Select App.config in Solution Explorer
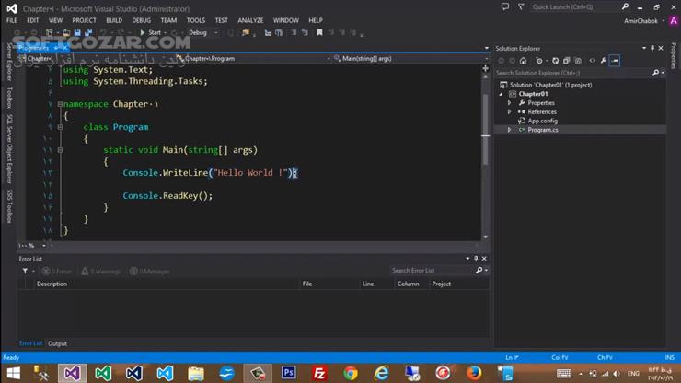This screenshot has width=681, height=383. point(542,121)
